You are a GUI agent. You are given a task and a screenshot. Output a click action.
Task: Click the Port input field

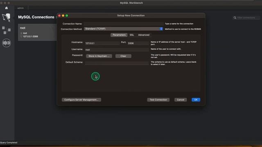click(x=138, y=43)
